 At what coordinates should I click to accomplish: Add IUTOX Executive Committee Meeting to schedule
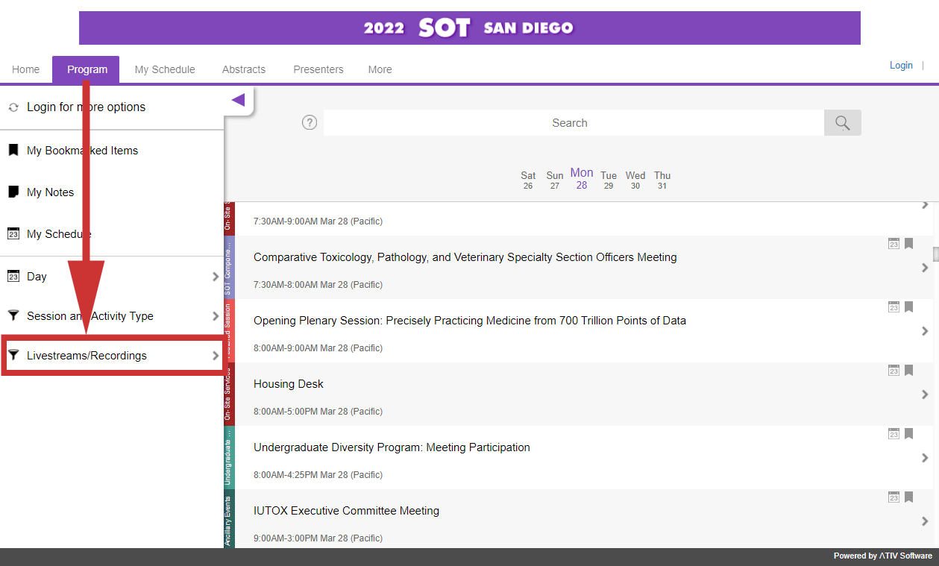tap(894, 497)
